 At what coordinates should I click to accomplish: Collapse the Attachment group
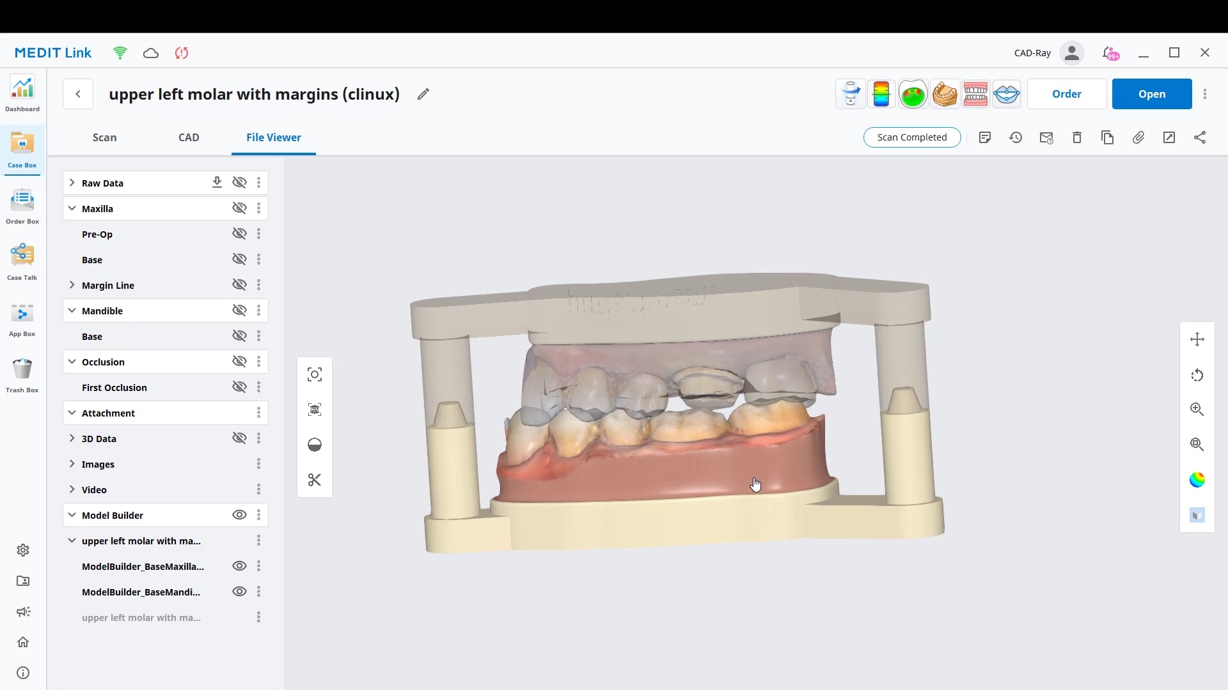[72, 413]
